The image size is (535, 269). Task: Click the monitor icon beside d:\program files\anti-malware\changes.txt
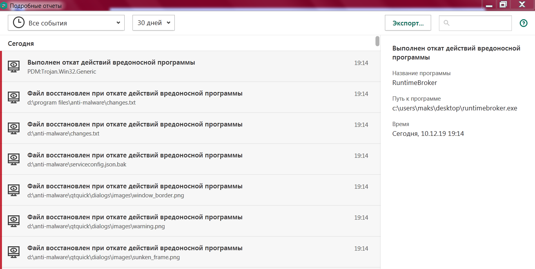coord(14,97)
